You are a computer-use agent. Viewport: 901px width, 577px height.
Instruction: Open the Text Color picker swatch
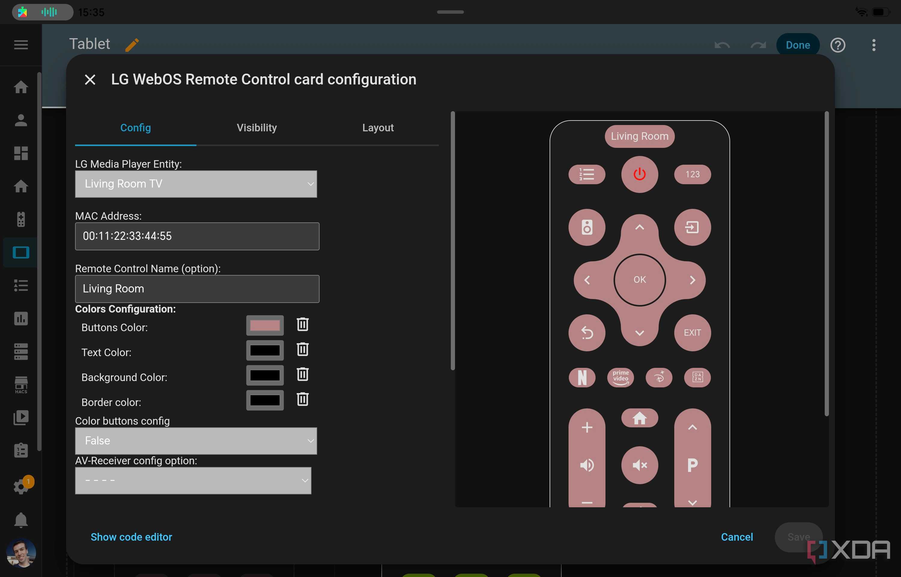coord(265,350)
